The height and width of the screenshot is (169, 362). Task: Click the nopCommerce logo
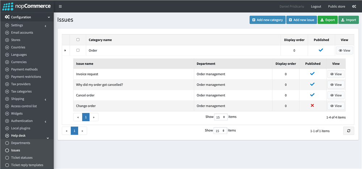click(26, 6)
